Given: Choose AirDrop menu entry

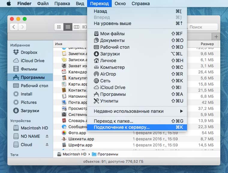Looking at the screenshot, I should pos(137,74).
